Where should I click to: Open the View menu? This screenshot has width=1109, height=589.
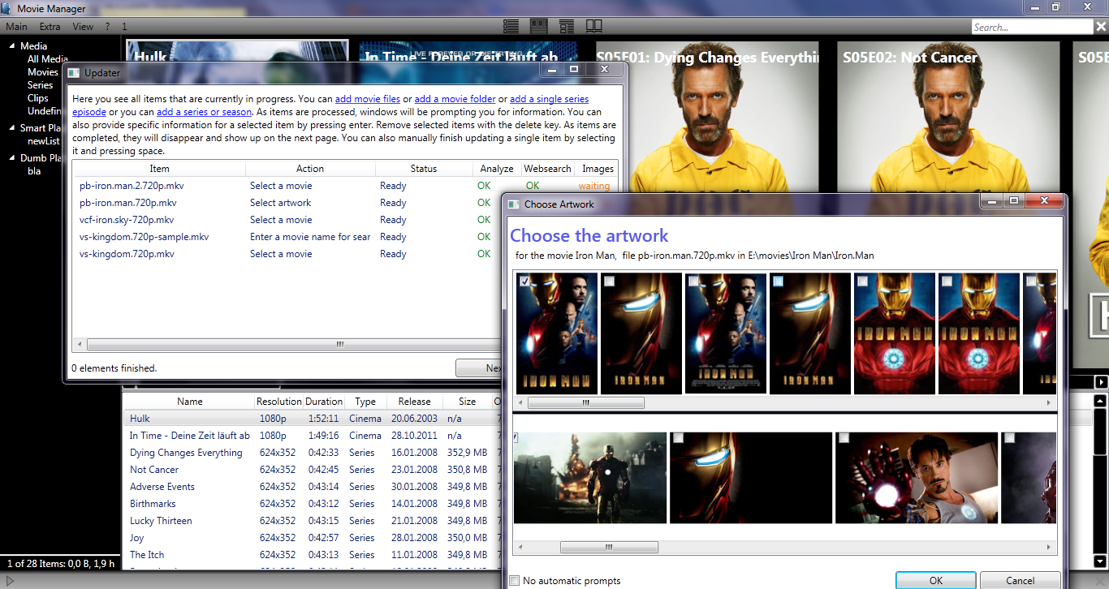point(83,27)
